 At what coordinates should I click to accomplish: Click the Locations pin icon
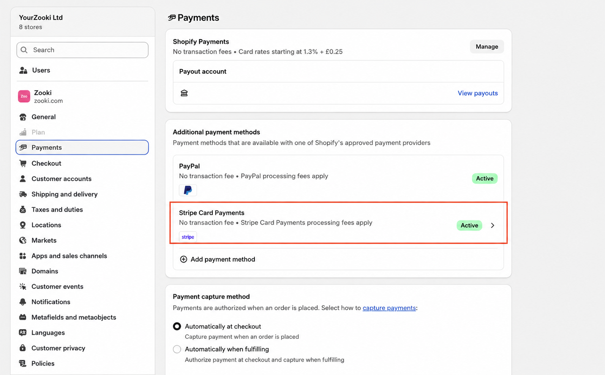(23, 225)
